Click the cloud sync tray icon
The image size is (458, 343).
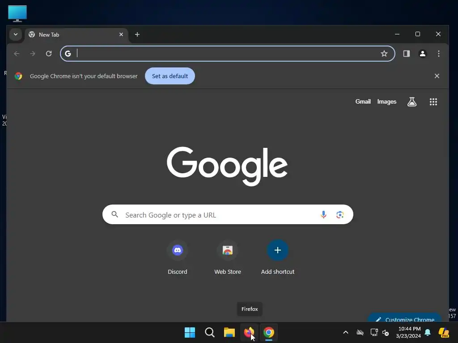pyautogui.click(x=360, y=332)
